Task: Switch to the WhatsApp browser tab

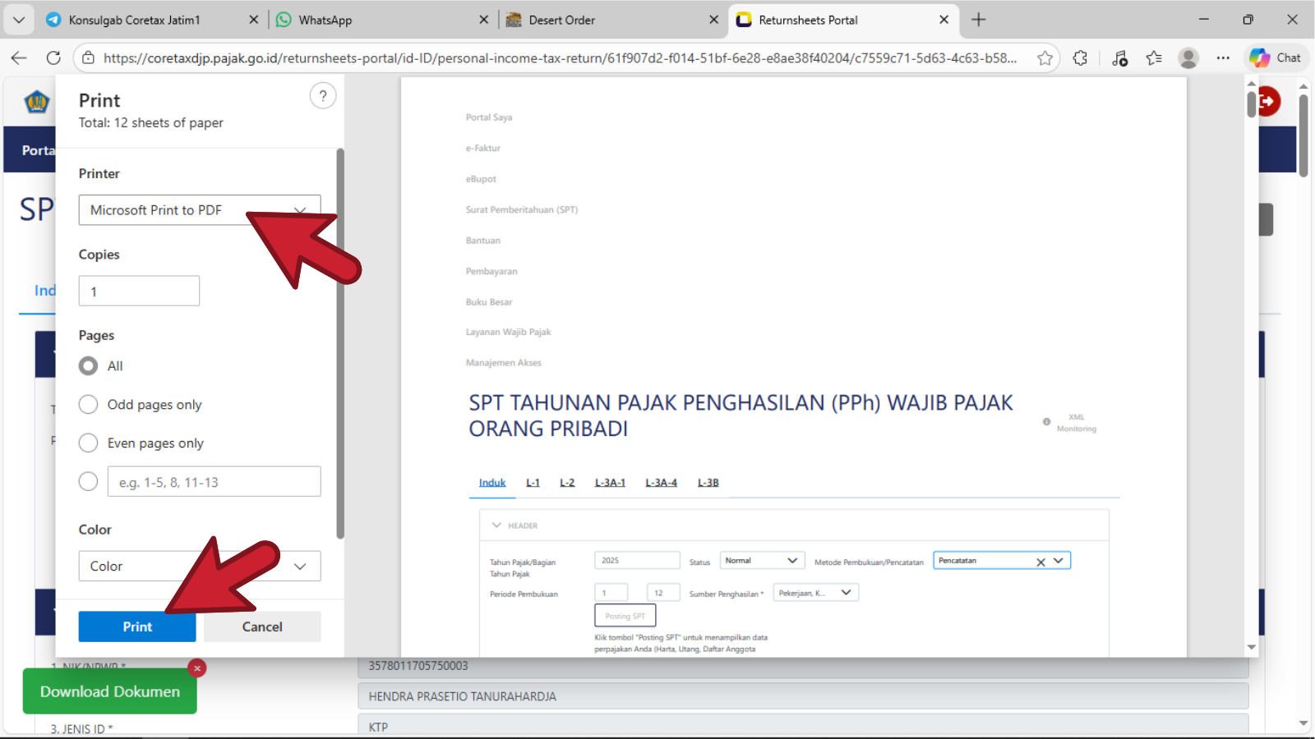Action: pyautogui.click(x=378, y=20)
